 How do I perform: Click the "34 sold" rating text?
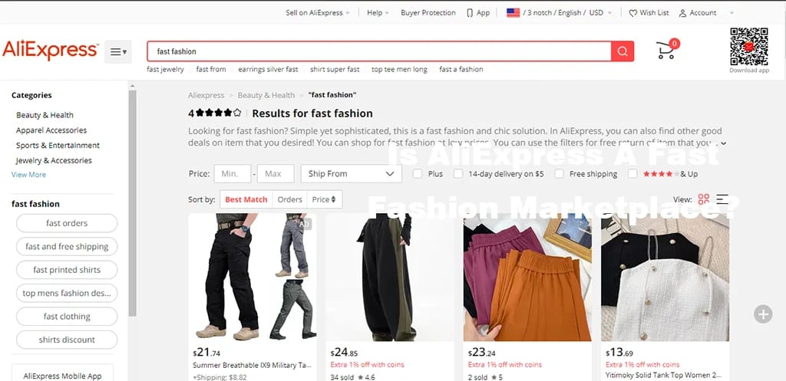click(352, 377)
